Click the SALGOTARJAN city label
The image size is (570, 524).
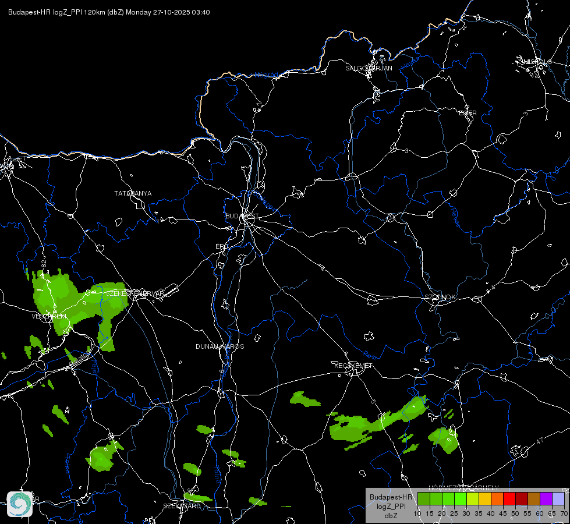(x=369, y=68)
